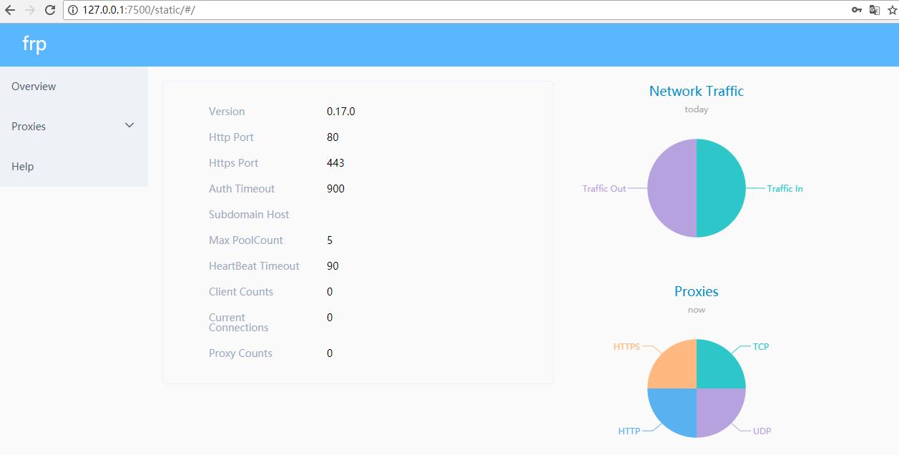Click the Subdomain Host label

point(249,215)
